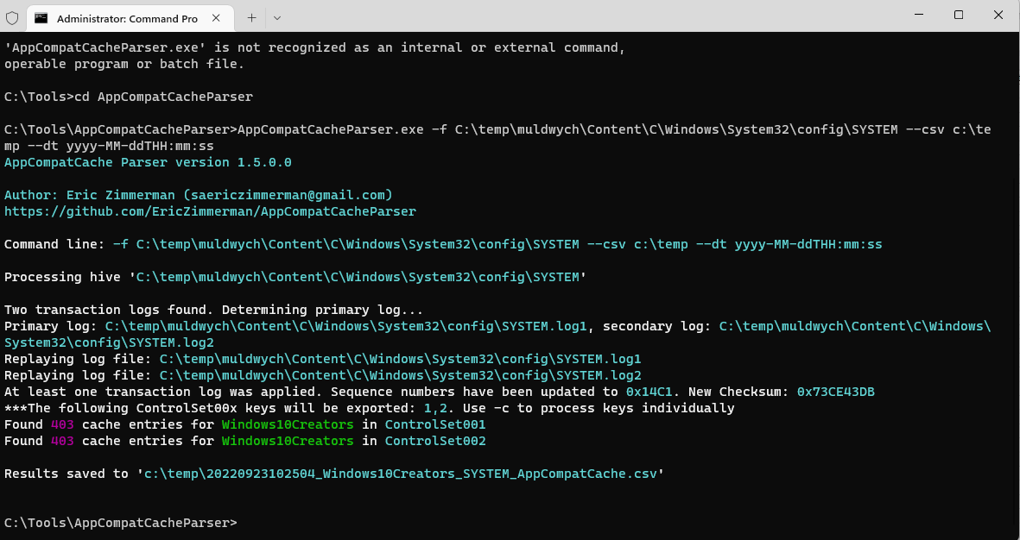Minimize the terminal window

918,15
